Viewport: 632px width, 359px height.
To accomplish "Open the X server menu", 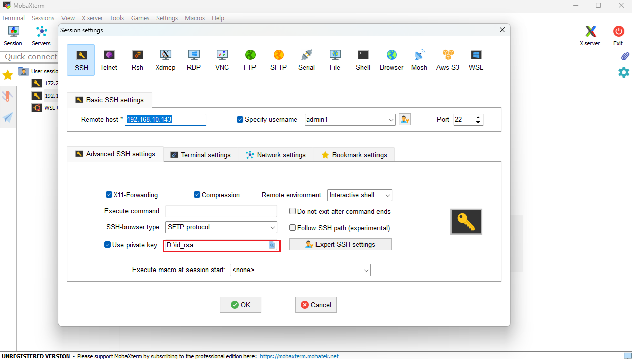I will coord(92,18).
